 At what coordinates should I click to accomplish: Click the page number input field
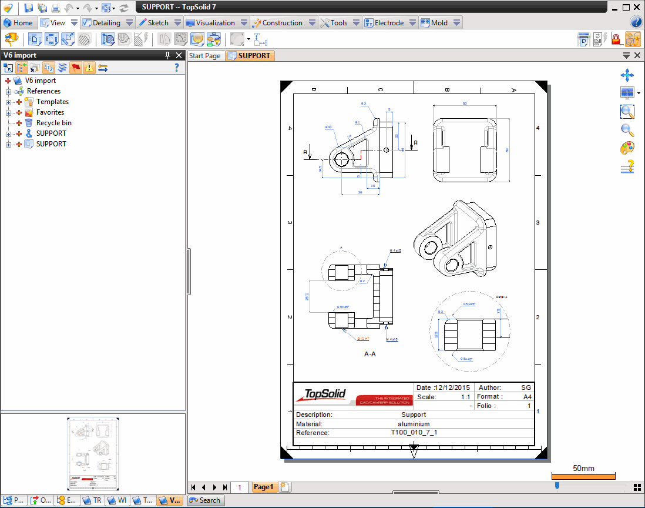pyautogui.click(x=240, y=487)
